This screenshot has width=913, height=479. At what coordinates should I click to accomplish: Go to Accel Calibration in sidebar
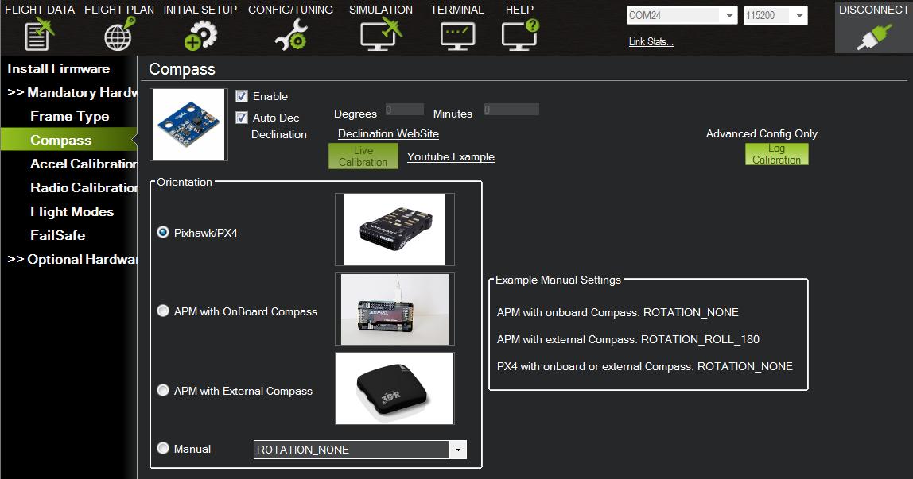(83, 164)
